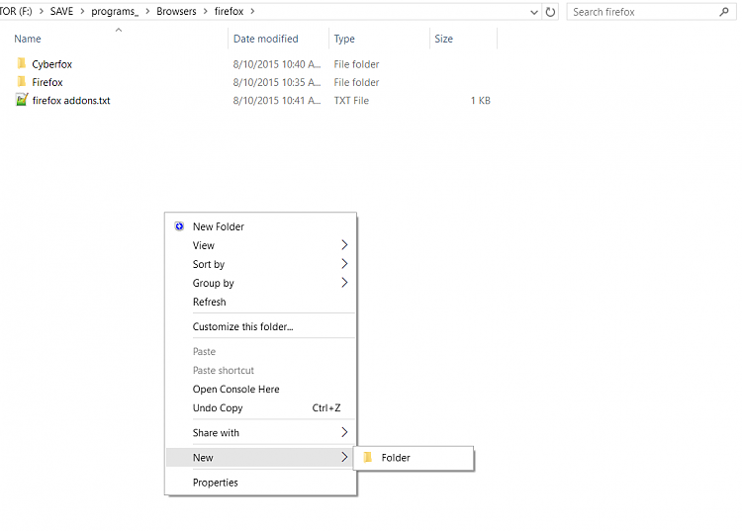
Task: Expand the Group by submenu arrow
Action: click(344, 283)
